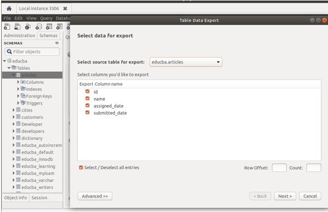Viewport: 328px width, 212px height.
Task: Click the create new table icon
Action: pyautogui.click(x=49, y=26)
